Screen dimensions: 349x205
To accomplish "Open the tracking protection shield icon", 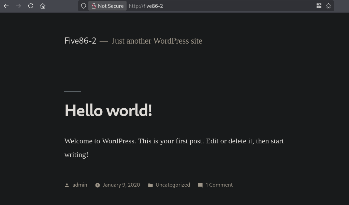I will [x=84, y=6].
